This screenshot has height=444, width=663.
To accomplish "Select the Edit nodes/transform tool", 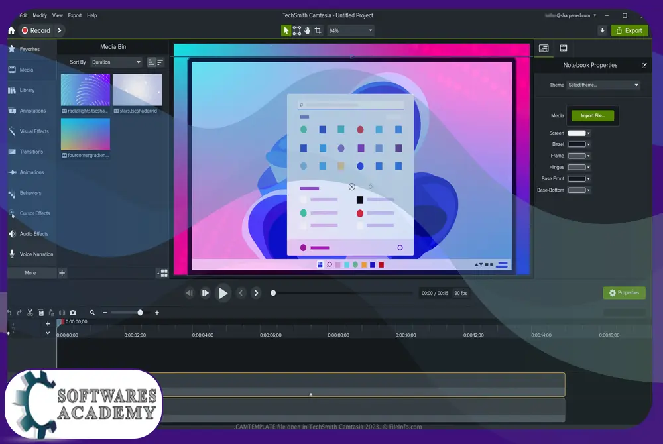I will point(297,30).
